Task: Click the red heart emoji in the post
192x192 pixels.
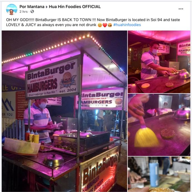Action: [x=105, y=25]
